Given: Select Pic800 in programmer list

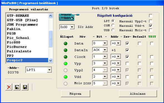Looking at the screenshot, I should 27,42.
